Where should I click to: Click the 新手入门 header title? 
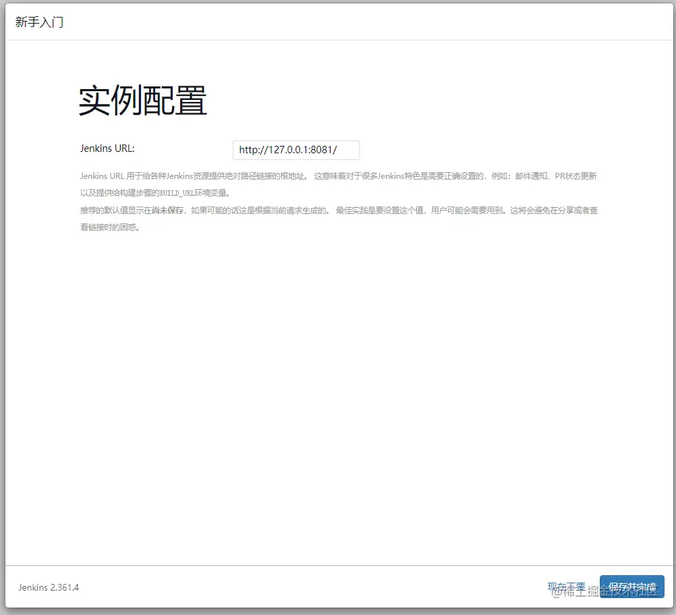[x=39, y=22]
